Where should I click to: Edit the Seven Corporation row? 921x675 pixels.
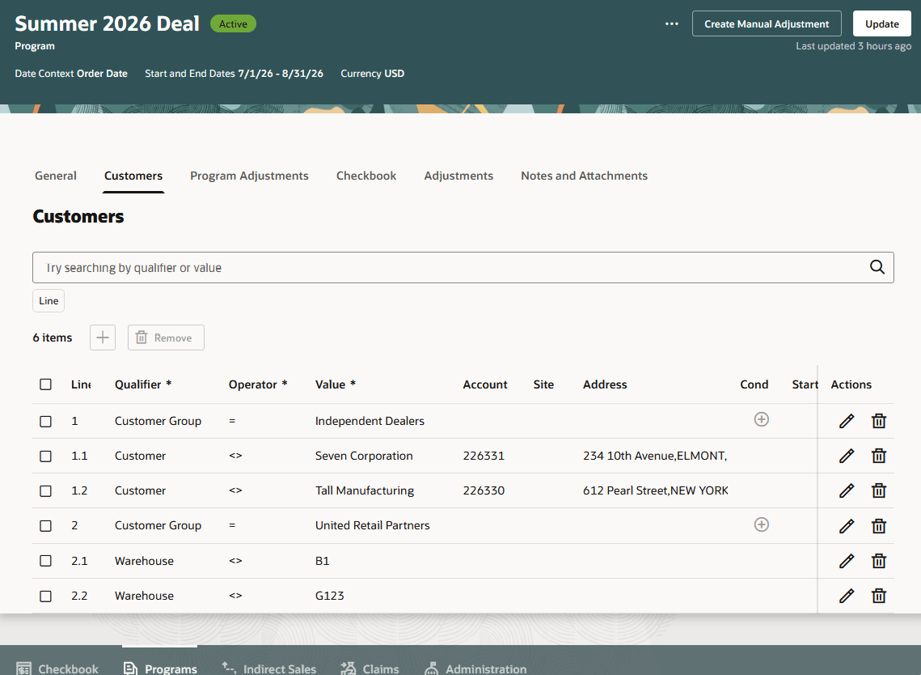(x=847, y=456)
